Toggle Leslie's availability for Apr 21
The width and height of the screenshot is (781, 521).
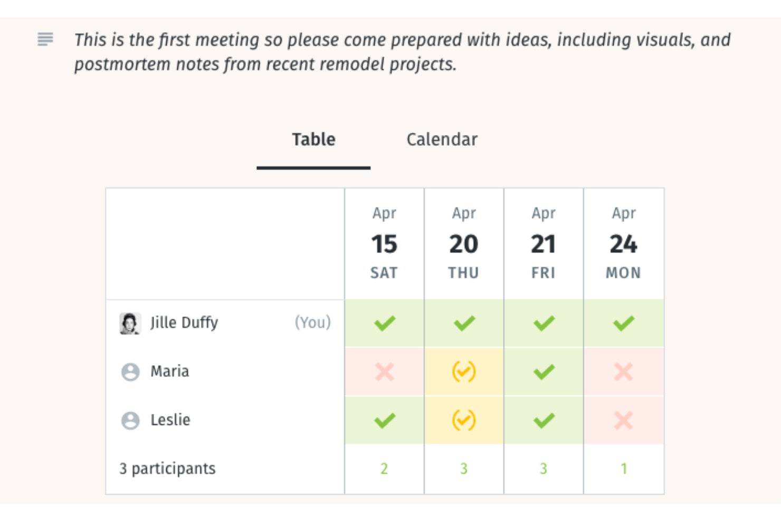pyautogui.click(x=544, y=421)
